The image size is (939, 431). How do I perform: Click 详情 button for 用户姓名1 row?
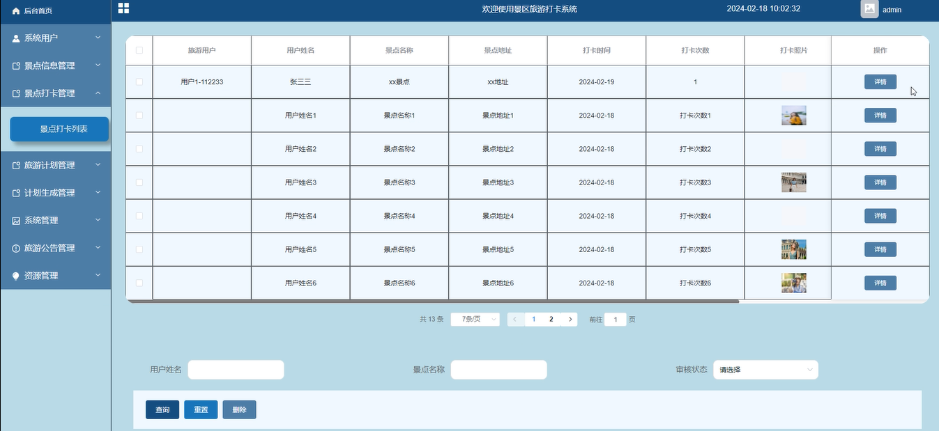click(x=880, y=116)
